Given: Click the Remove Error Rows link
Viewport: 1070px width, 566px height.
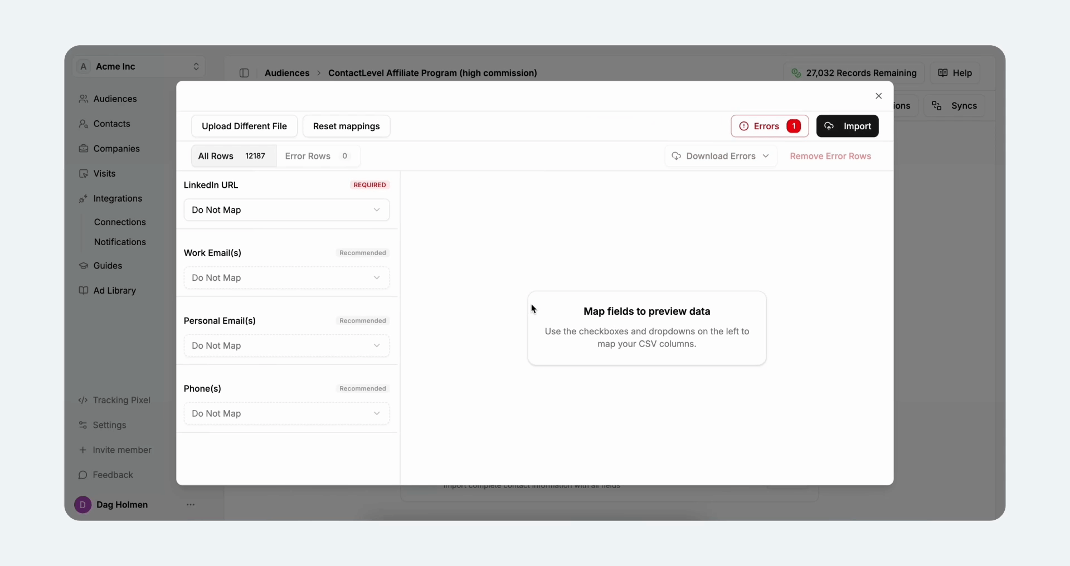Looking at the screenshot, I should (830, 156).
